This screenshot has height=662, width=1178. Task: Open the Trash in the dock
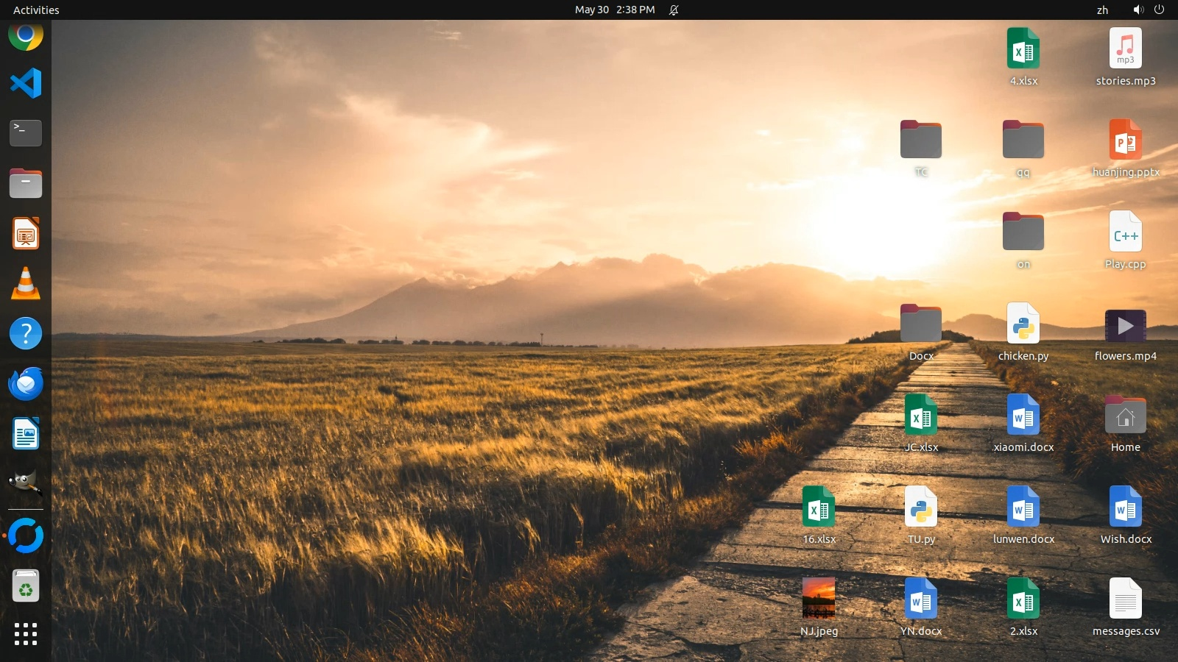coord(26,586)
